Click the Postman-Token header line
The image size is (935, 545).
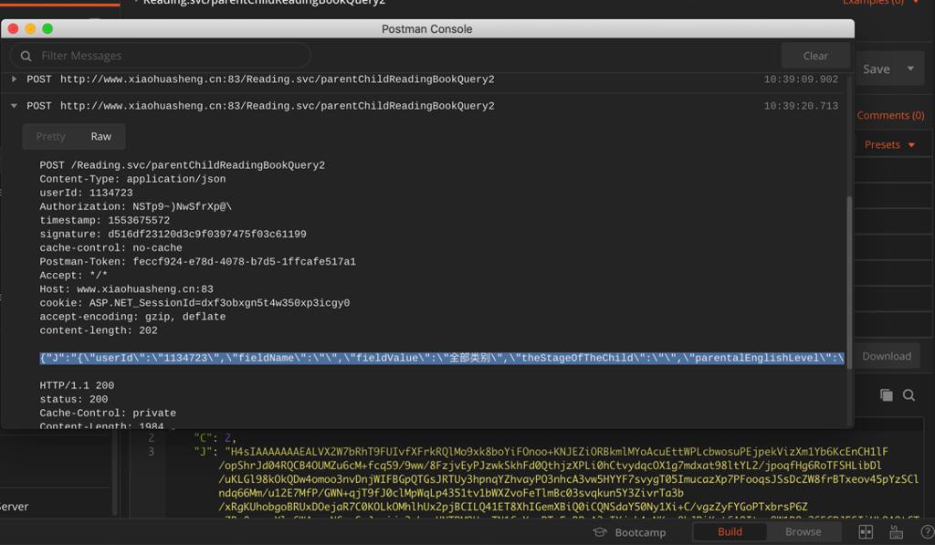pos(197,261)
